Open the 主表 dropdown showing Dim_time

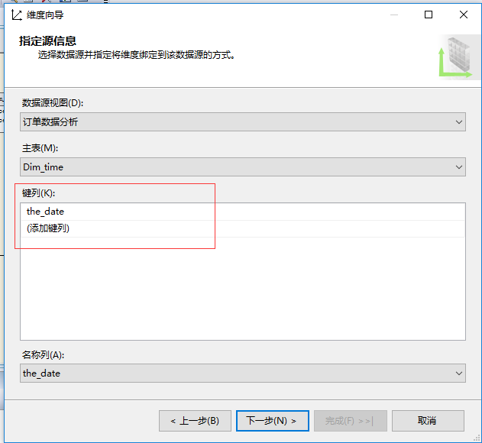coord(243,167)
